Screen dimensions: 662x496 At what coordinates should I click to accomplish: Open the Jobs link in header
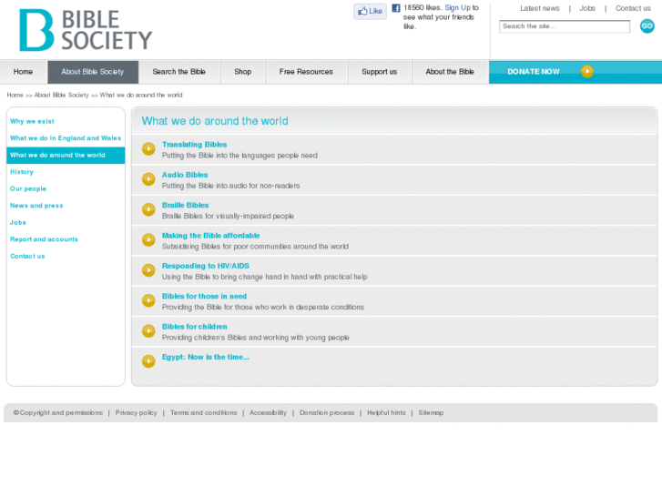[587, 8]
